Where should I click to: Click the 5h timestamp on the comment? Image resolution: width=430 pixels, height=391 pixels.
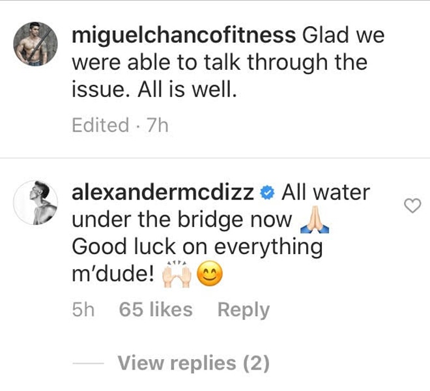click(x=83, y=310)
